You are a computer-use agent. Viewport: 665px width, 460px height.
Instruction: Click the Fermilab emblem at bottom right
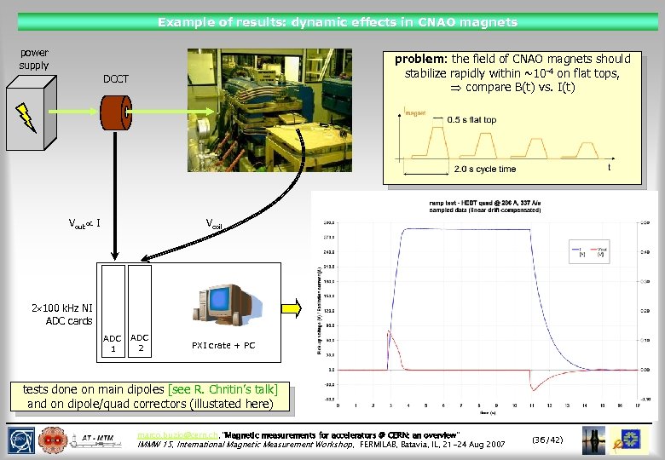(x=627, y=440)
